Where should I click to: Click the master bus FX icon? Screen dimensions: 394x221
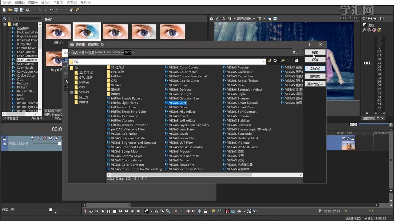coord(364,30)
